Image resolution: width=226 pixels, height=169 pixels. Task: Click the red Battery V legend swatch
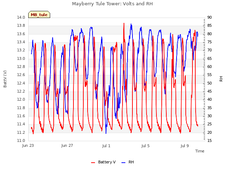tap(93, 163)
